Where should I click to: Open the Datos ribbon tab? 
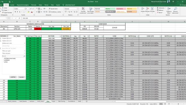coord(40,5)
